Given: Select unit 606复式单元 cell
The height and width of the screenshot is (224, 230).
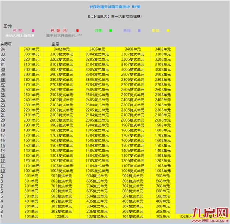Looking at the screenshot, I should (x=133, y=191).
